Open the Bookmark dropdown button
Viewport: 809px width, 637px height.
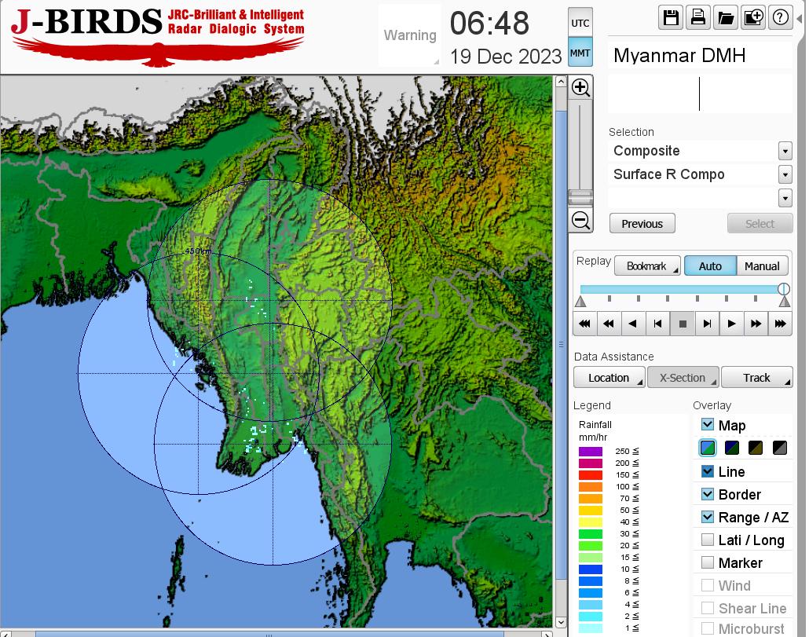pos(648,266)
